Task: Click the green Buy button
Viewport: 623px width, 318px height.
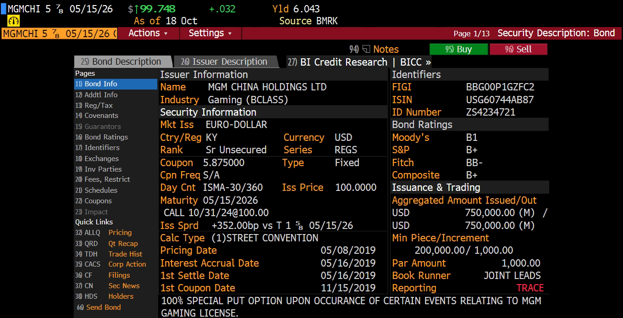Action: tap(458, 49)
